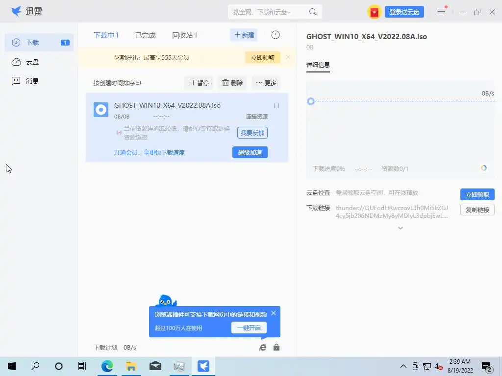502x376 pixels.
Task: Switch to the 回收站 tab
Action: [x=185, y=35]
